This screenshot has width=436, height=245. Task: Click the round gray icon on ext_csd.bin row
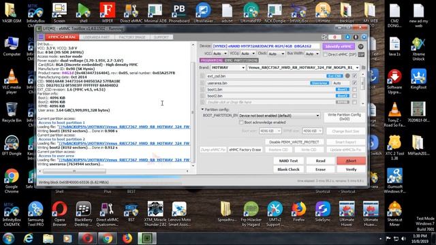coord(347,76)
